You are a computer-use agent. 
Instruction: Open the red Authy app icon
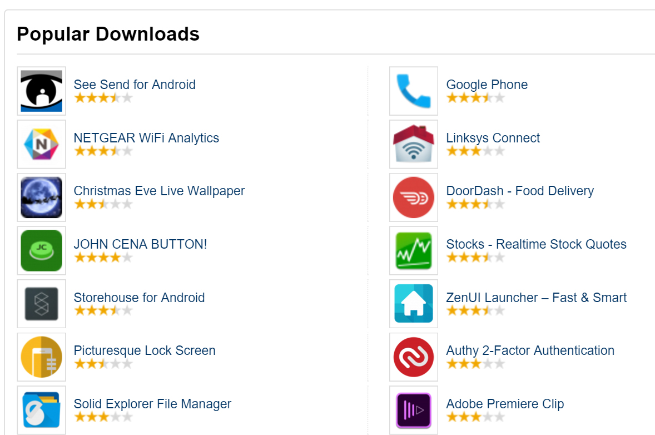point(414,357)
